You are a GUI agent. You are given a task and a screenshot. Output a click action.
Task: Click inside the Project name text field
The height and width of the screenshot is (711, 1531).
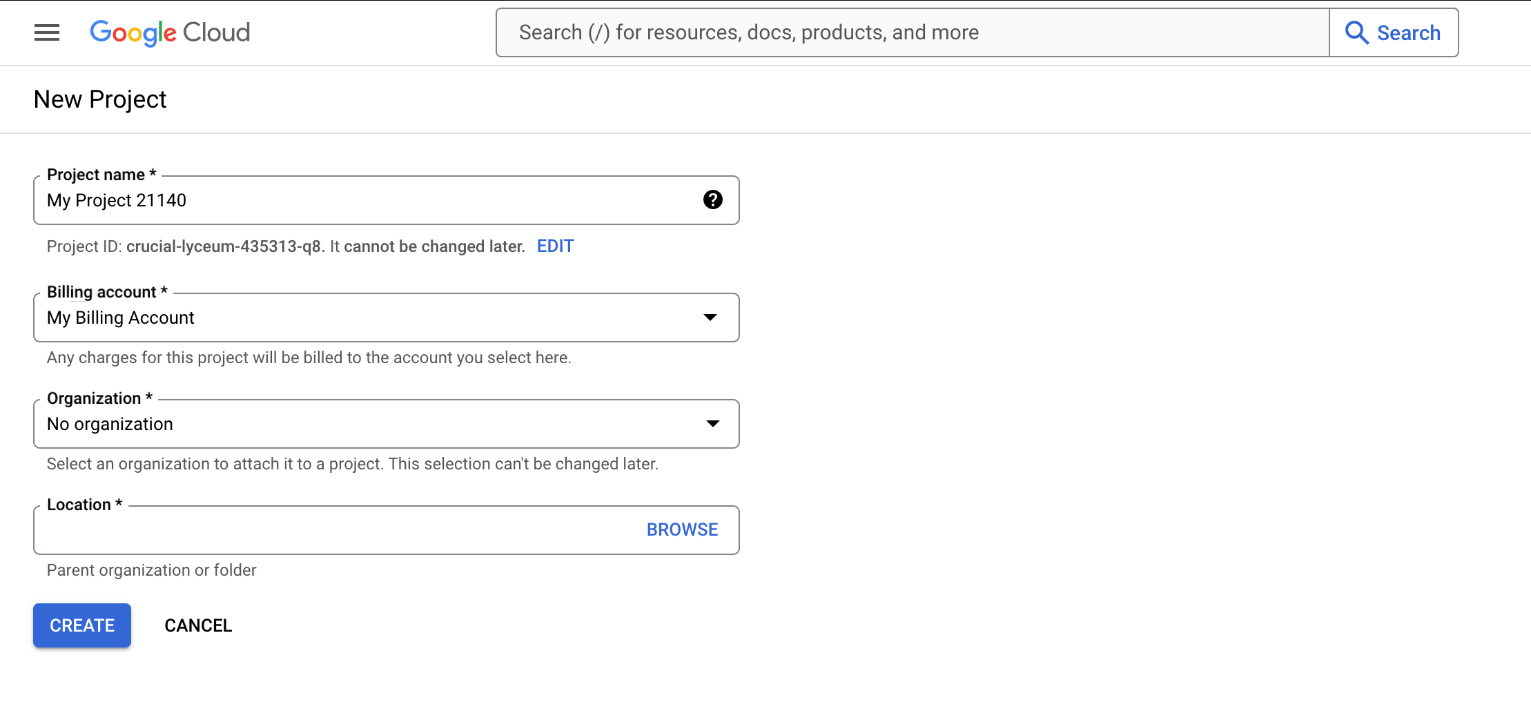(345, 200)
